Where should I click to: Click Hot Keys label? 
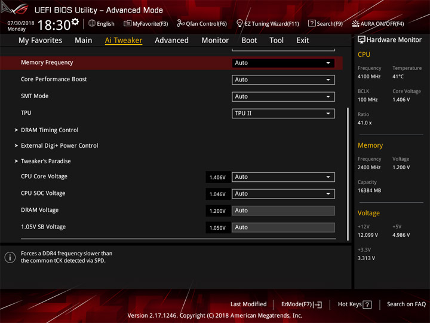tap(349, 304)
